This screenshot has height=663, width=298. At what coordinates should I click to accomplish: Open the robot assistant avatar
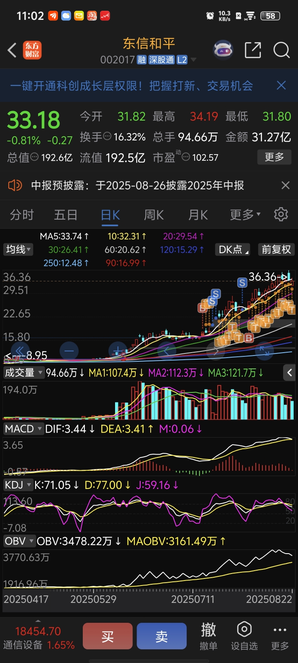pos(223,51)
